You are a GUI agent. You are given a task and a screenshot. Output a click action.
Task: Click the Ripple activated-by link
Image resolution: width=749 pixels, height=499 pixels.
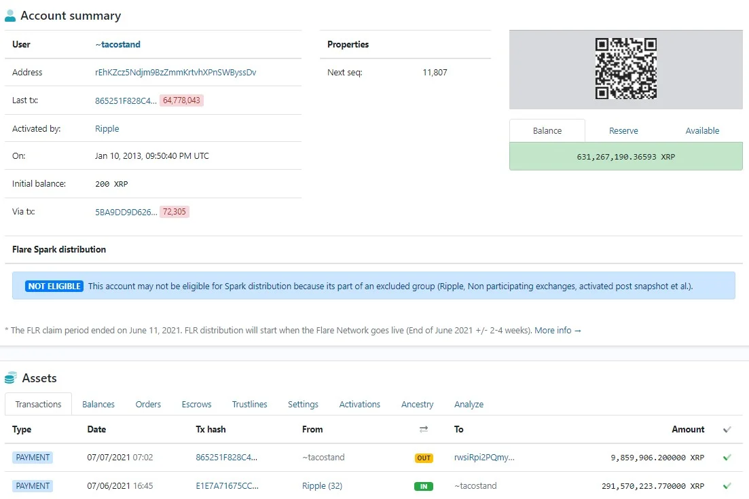(x=107, y=127)
